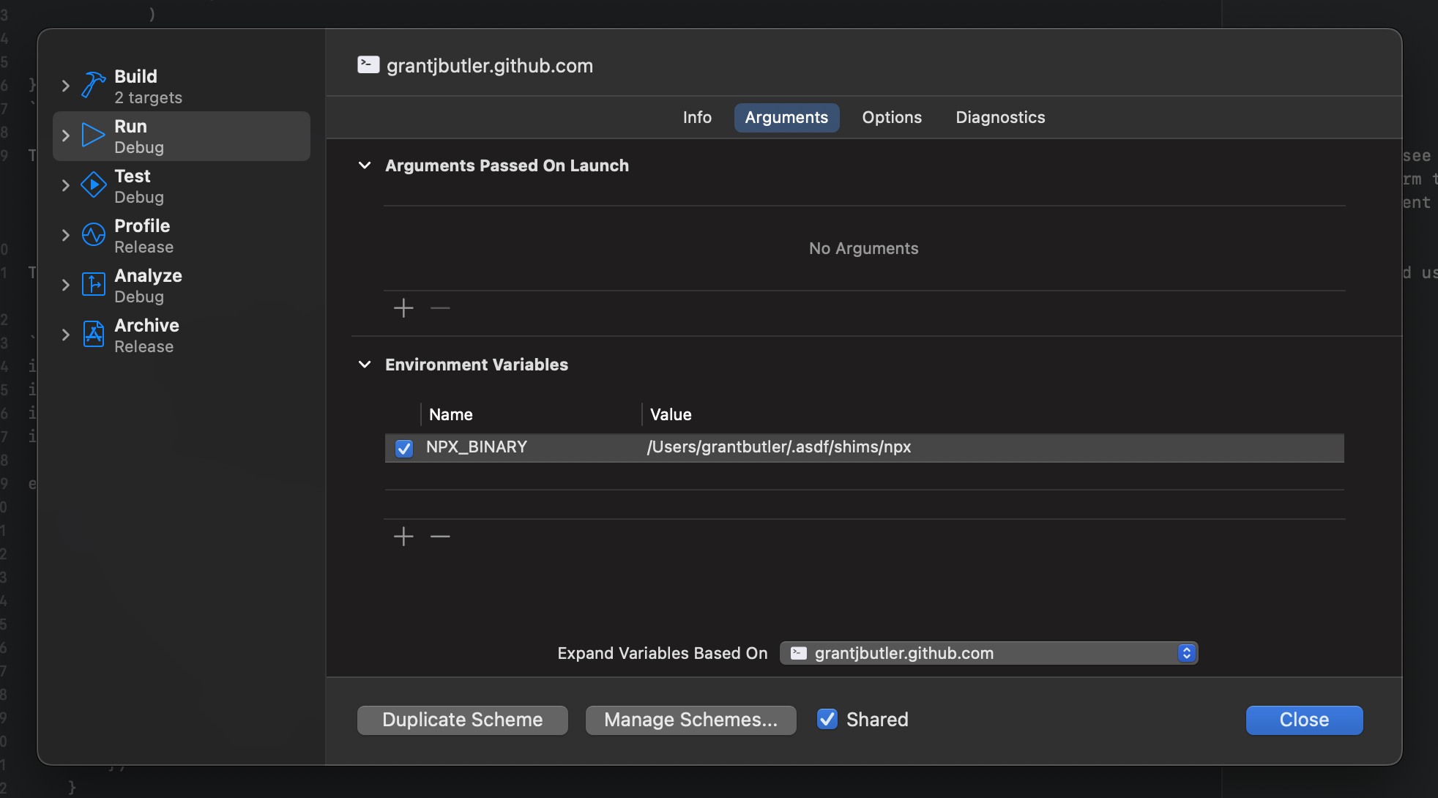Click the No Arguments placeholder text
This screenshot has width=1438, height=798.
pyautogui.click(x=864, y=248)
